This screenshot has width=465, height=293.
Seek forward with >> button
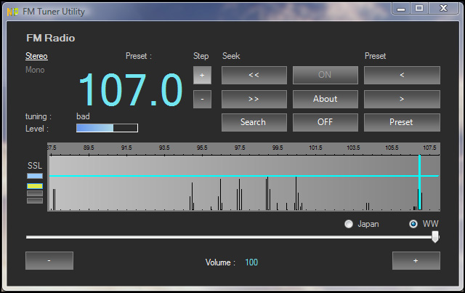(x=254, y=99)
